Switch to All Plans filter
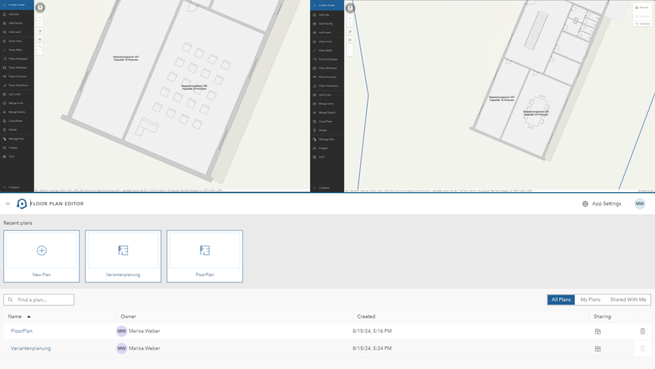The width and height of the screenshot is (655, 369). [x=561, y=299]
